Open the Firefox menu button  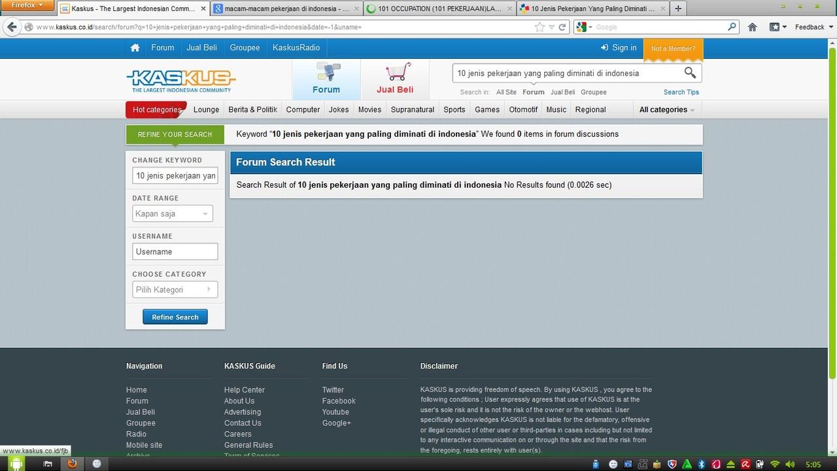pyautogui.click(x=27, y=5)
